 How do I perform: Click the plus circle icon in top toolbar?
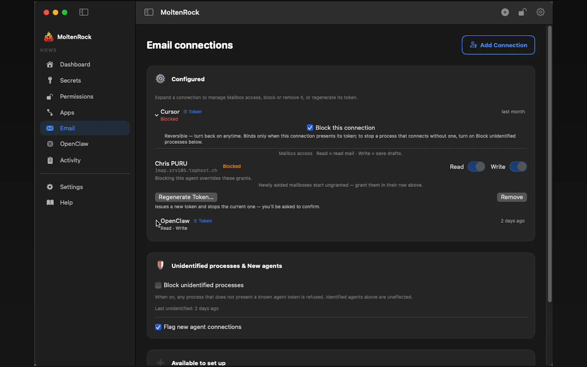tap(505, 12)
